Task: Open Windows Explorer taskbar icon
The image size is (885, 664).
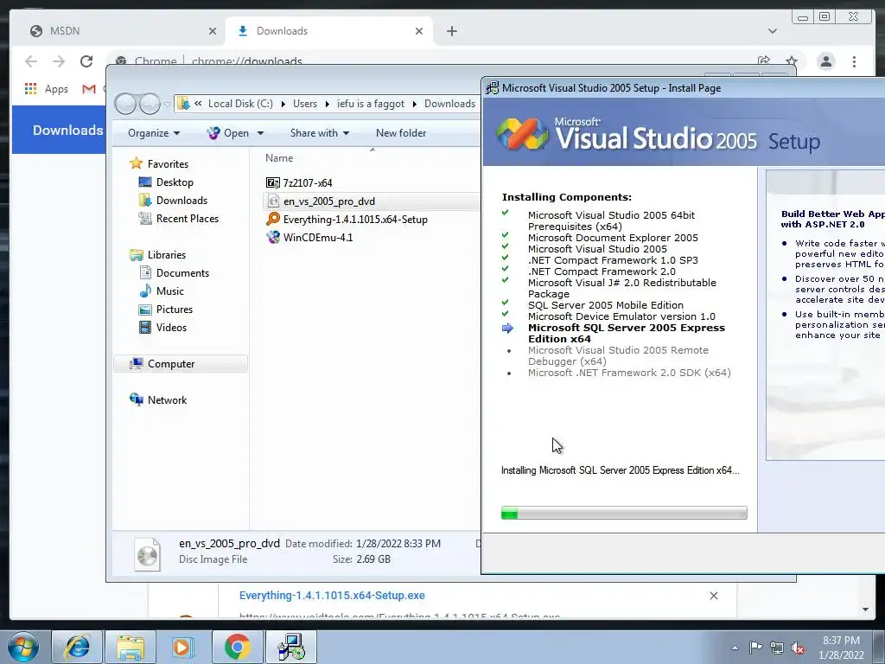Action: (x=131, y=647)
